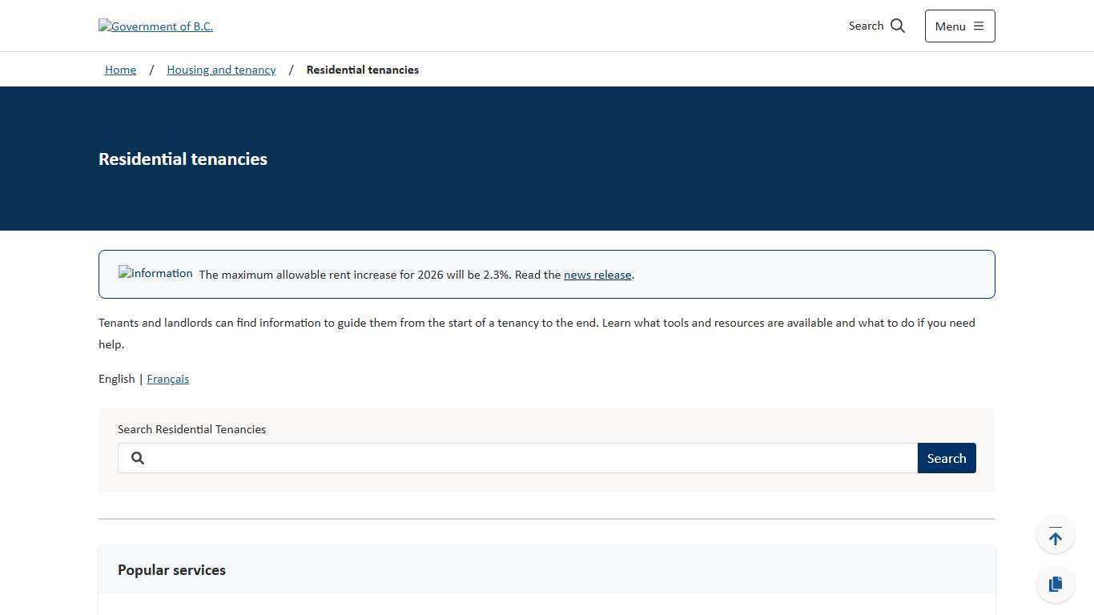Viewport: 1094px width, 615px height.
Task: Go to the Home breadcrumb
Action: (x=120, y=70)
